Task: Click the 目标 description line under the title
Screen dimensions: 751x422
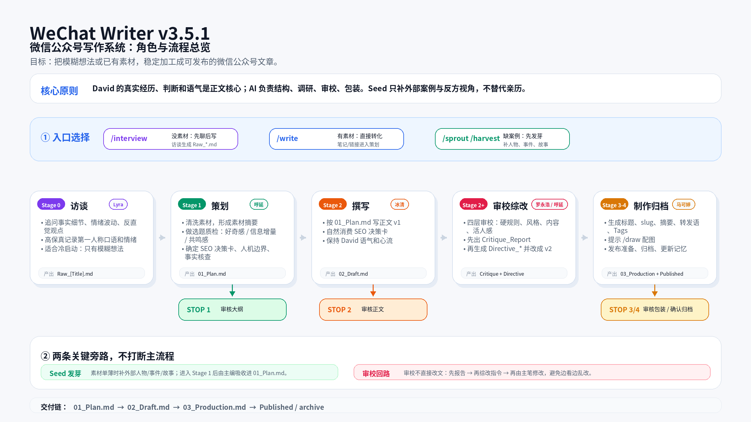Action: [154, 62]
